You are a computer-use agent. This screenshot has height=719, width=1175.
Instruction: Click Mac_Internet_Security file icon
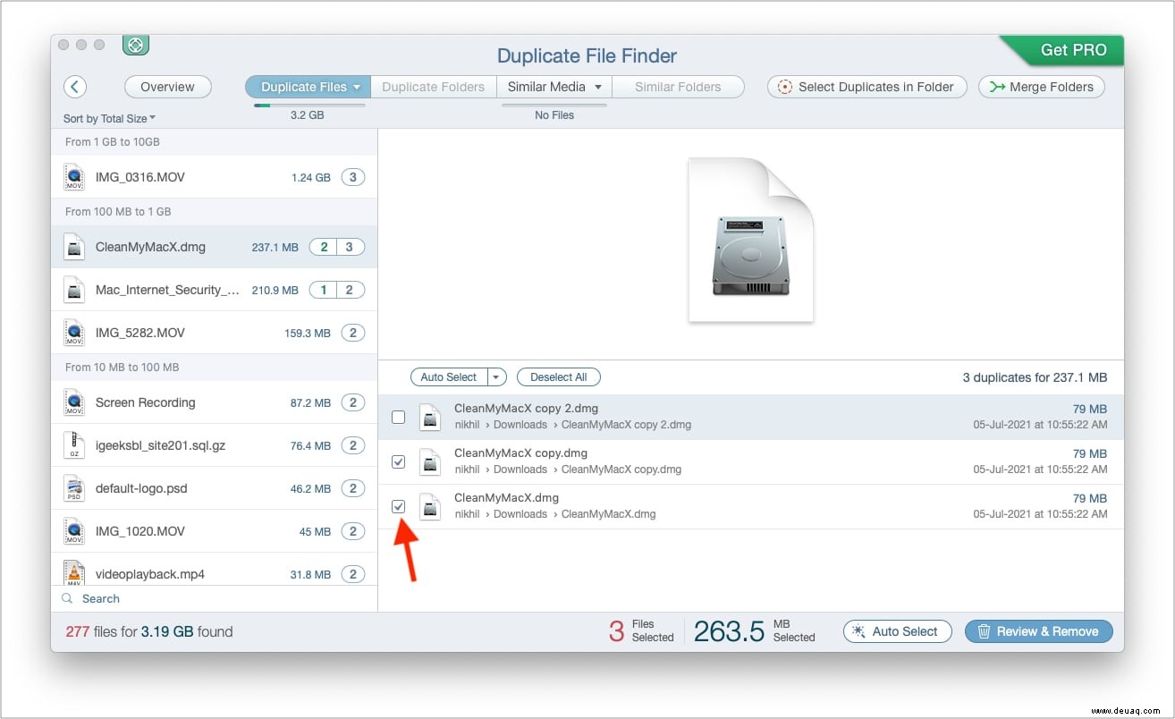click(74, 290)
